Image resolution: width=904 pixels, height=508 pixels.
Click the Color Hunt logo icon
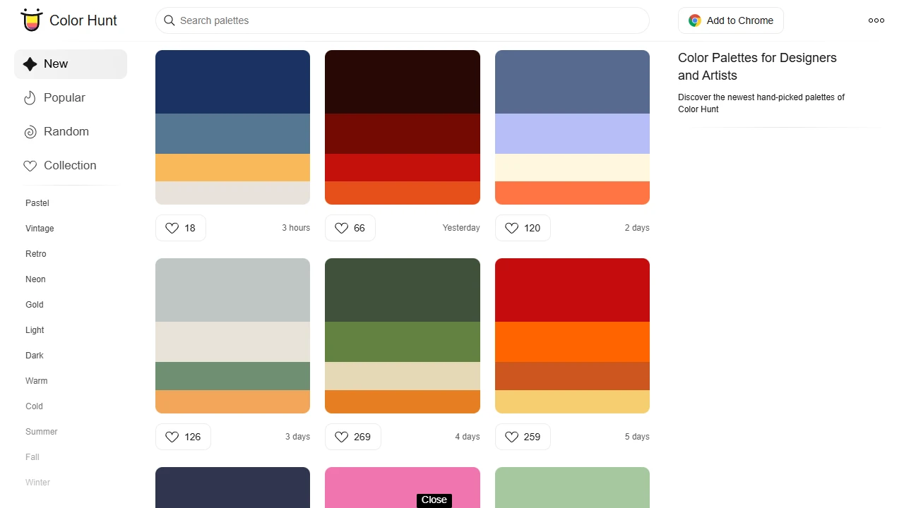pyautogui.click(x=31, y=20)
